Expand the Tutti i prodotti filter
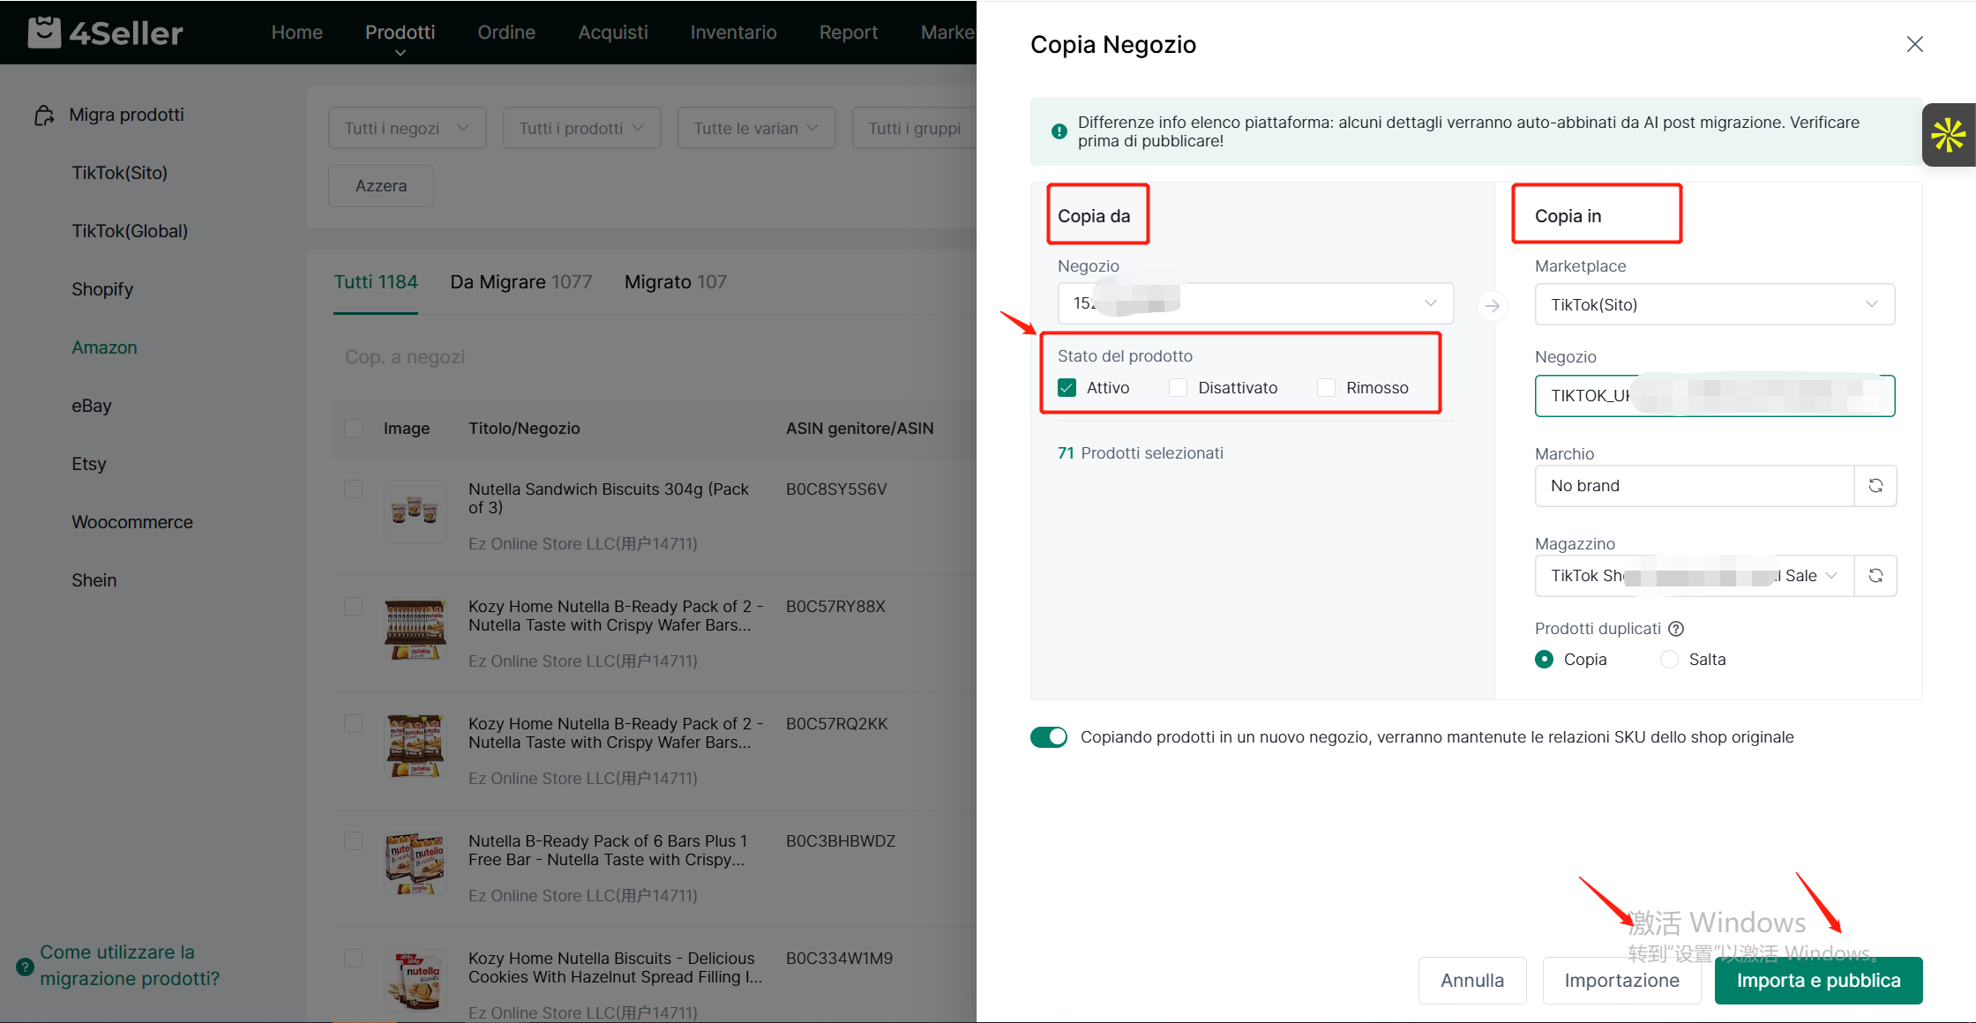 coord(581,129)
